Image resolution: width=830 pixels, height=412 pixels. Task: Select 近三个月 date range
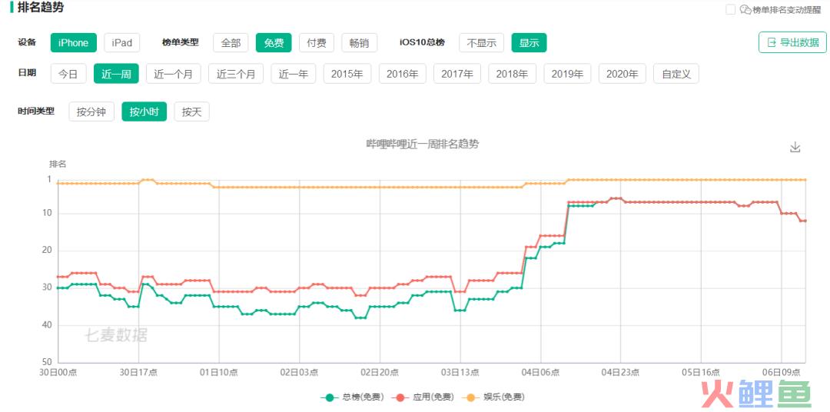(236, 74)
